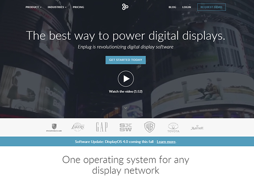
Task: Click the Get Started Today button
Action: click(126, 60)
